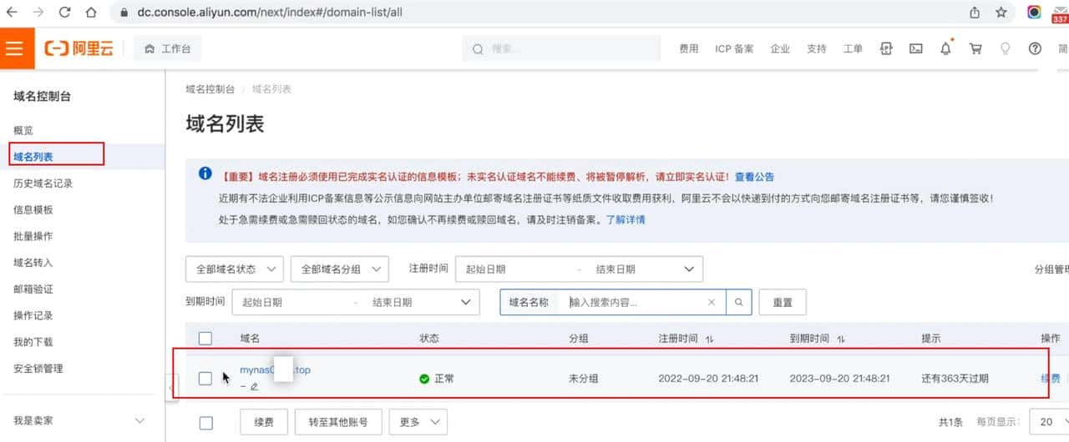Open the 费用 menu
The height and width of the screenshot is (442, 1069).
coord(688,49)
